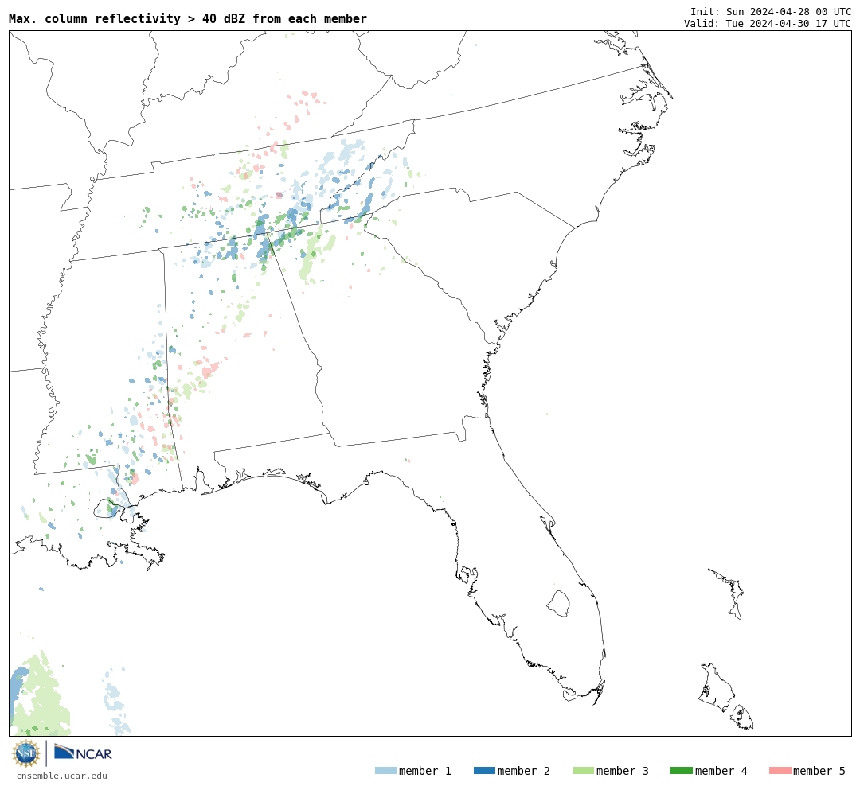860x786 pixels.
Task: Click the NSF logo icon
Action: pos(25,753)
